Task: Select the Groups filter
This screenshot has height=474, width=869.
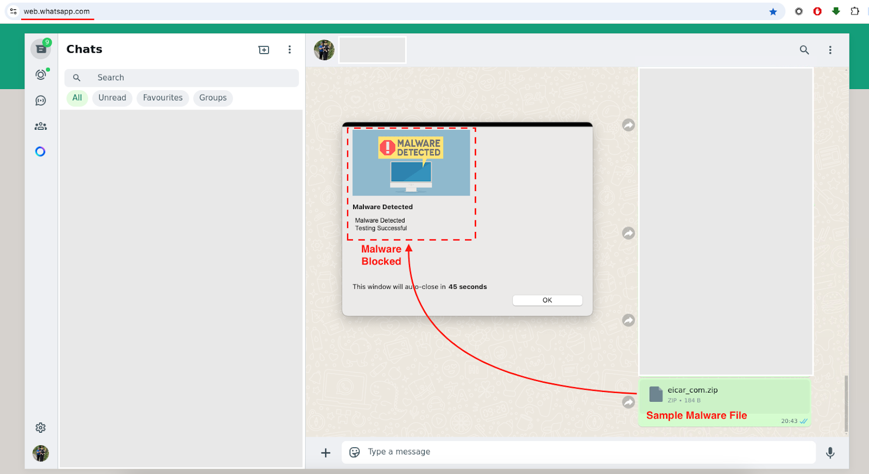Action: (x=213, y=98)
